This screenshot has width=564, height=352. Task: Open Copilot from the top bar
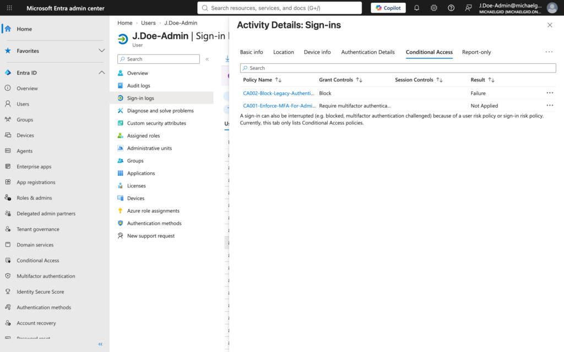pyautogui.click(x=388, y=8)
